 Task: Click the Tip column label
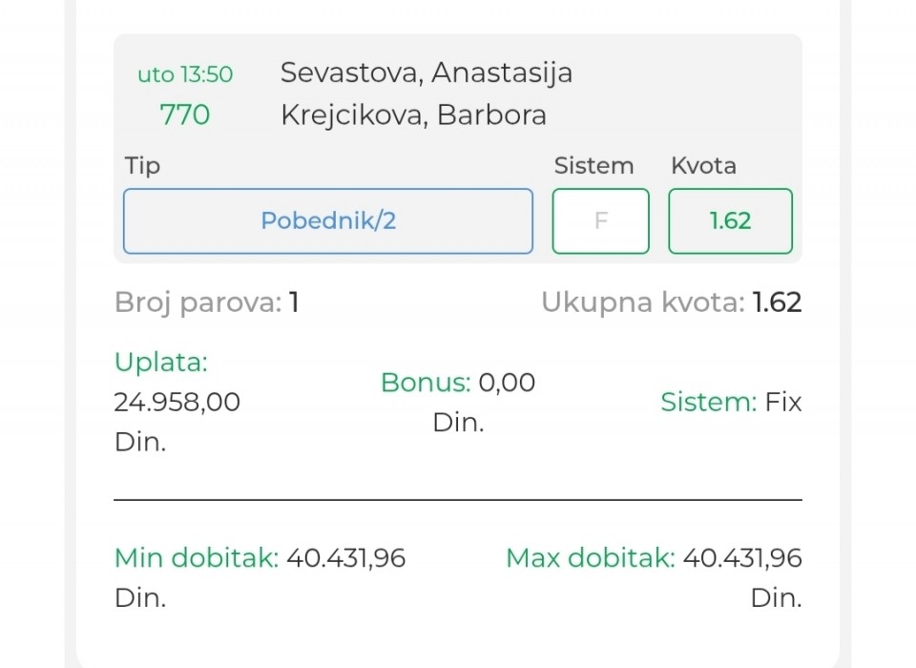142,166
